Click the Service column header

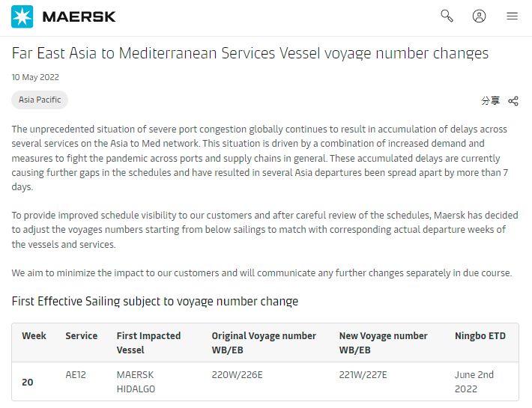point(81,336)
